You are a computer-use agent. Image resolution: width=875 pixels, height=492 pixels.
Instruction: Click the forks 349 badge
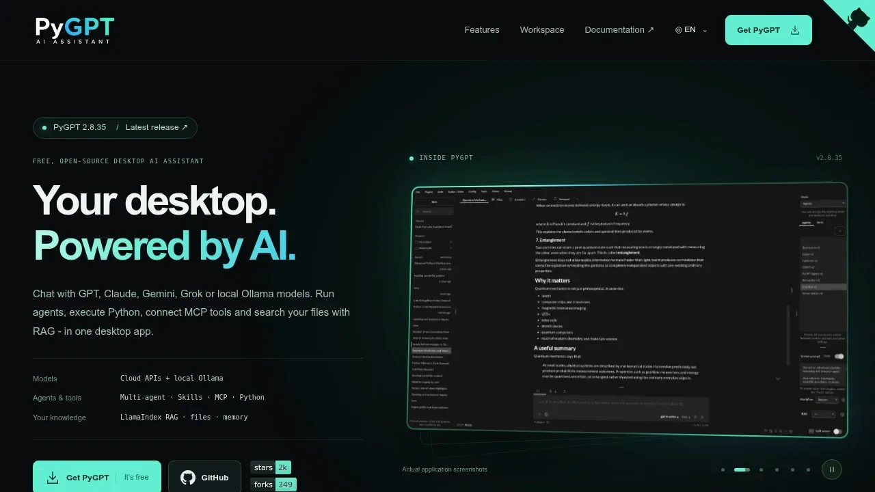click(x=273, y=484)
